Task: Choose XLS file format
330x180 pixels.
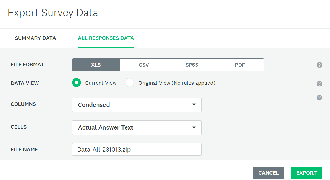Action: (96, 65)
